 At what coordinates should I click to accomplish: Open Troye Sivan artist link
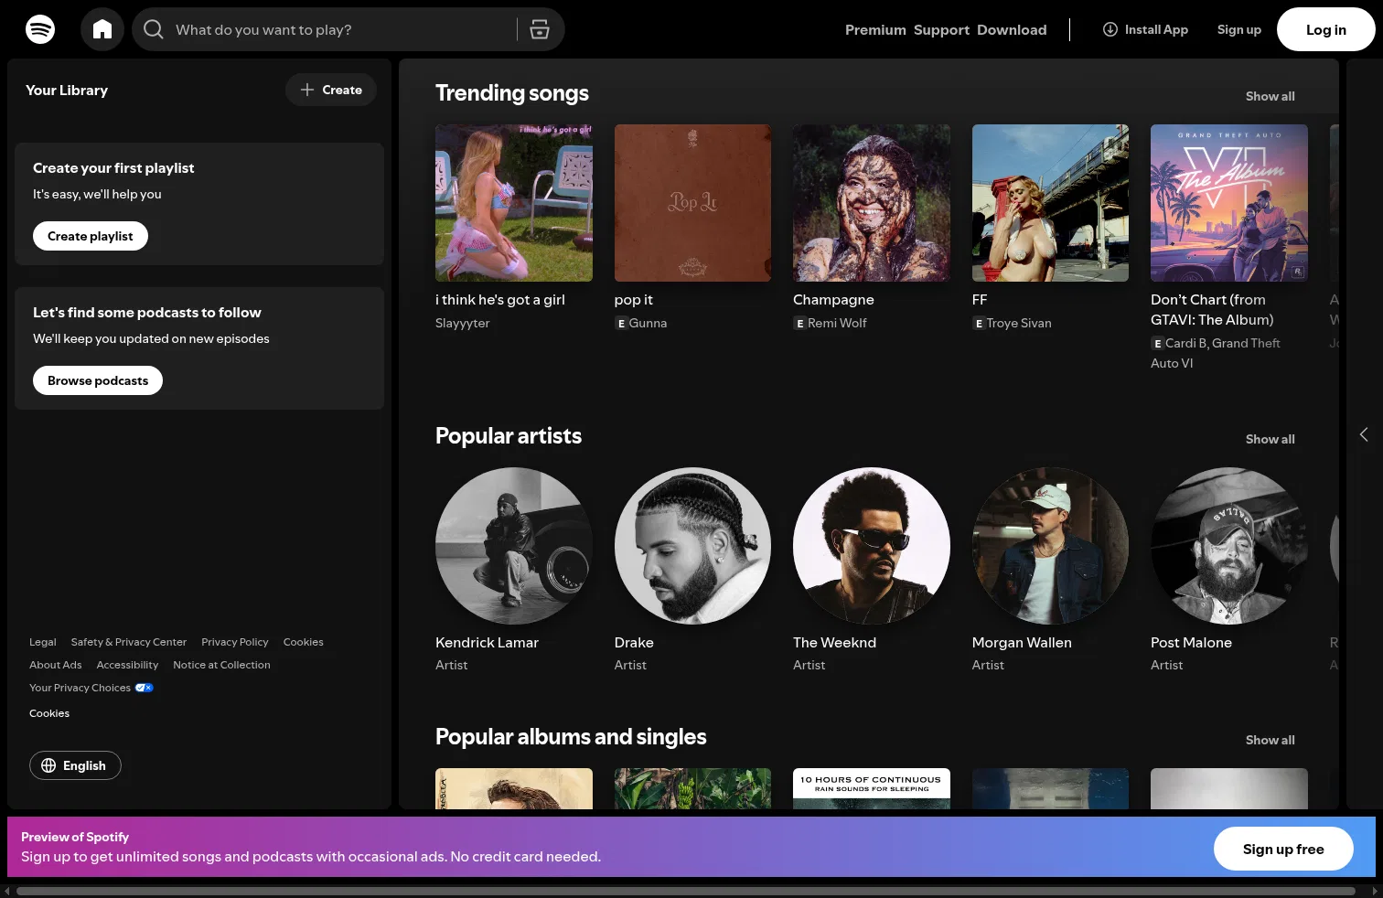pos(1019,323)
